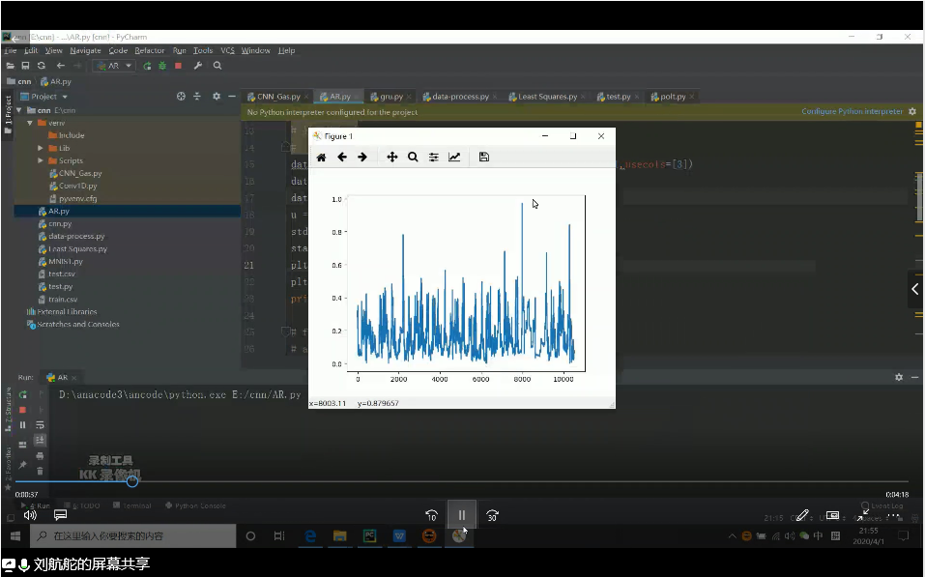925x577 pixels.
Task: Click the Debug bug icon in PyCharm toolbar
Action: point(161,66)
